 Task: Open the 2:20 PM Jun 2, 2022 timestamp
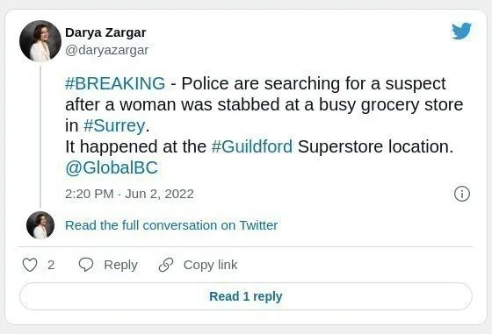(x=129, y=194)
